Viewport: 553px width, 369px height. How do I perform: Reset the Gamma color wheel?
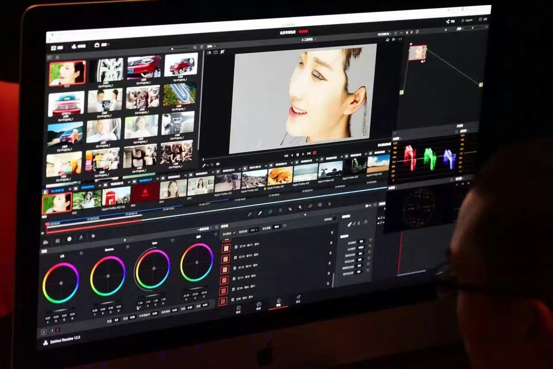pyautogui.click(x=128, y=247)
